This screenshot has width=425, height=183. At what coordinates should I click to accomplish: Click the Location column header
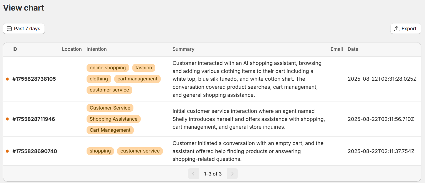(x=72, y=49)
